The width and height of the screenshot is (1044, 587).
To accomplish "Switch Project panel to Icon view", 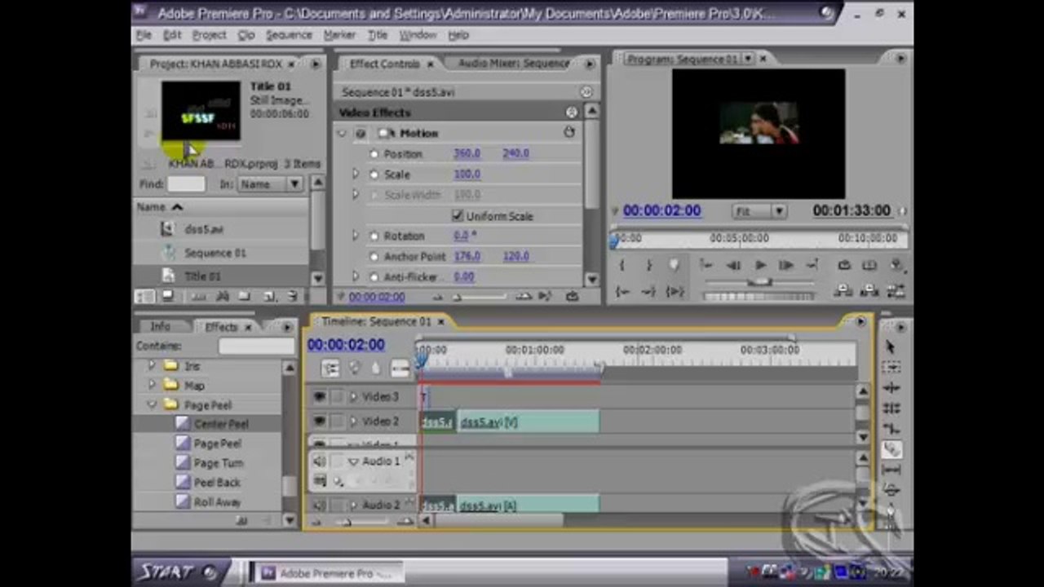I will pyautogui.click(x=167, y=297).
